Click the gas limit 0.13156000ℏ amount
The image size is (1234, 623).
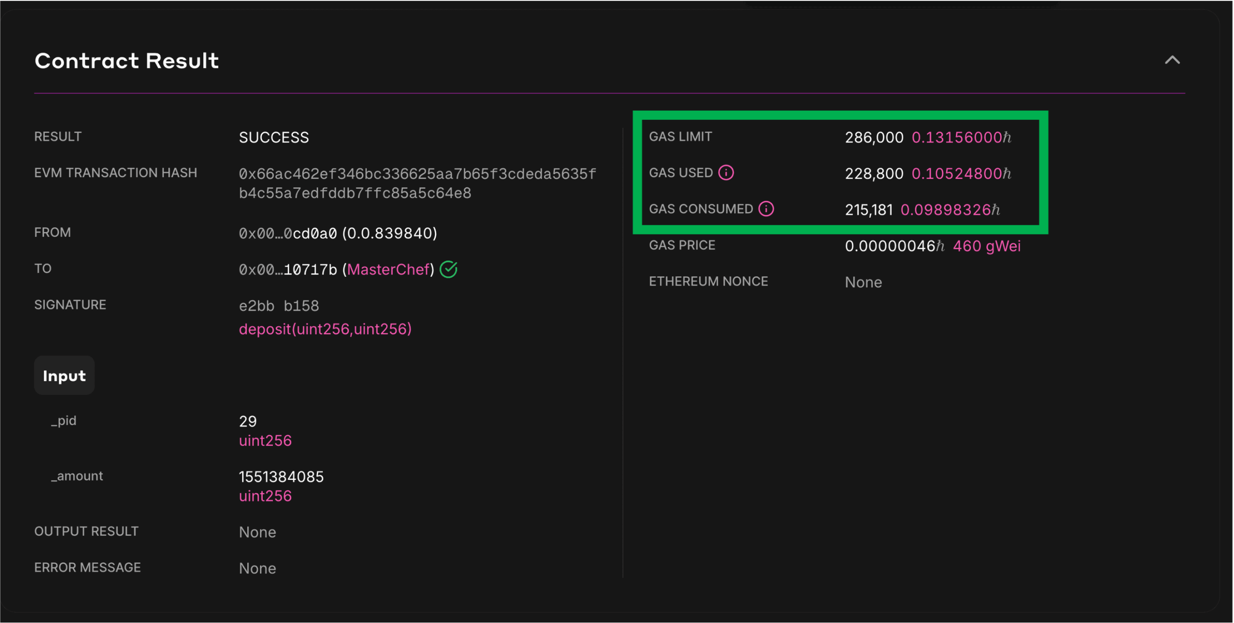pos(961,137)
